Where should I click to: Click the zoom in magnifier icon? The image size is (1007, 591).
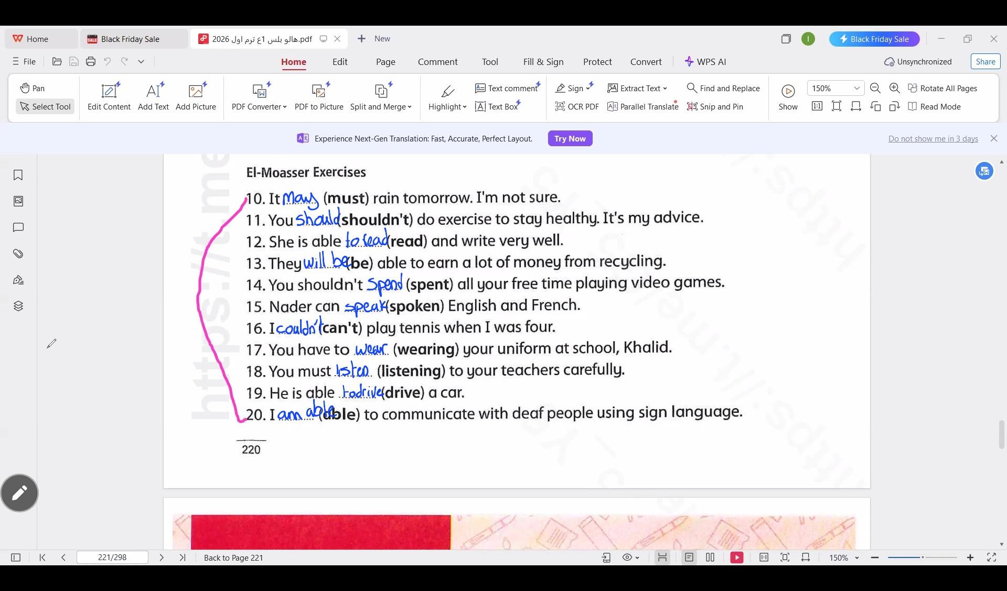[895, 88]
